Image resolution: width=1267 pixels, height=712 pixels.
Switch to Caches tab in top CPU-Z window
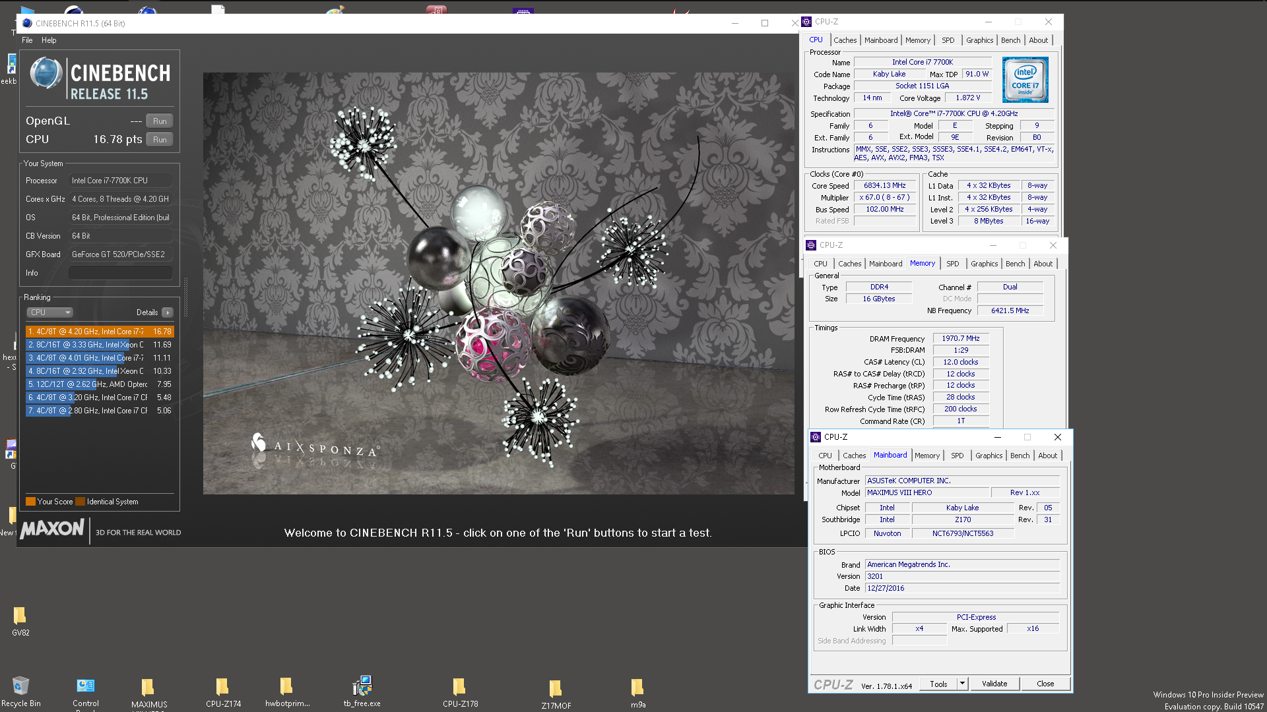click(x=845, y=40)
